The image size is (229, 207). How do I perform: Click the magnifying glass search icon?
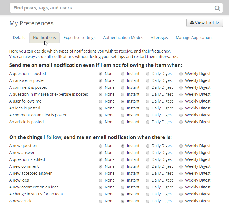[217, 8]
